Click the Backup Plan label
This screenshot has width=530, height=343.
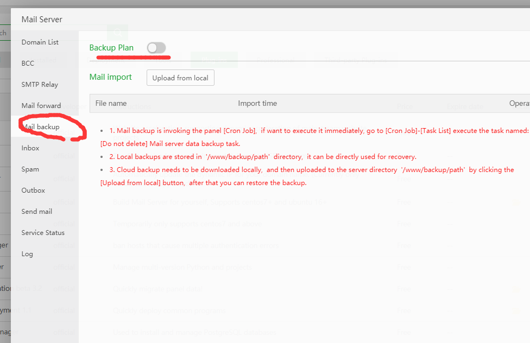(x=111, y=48)
